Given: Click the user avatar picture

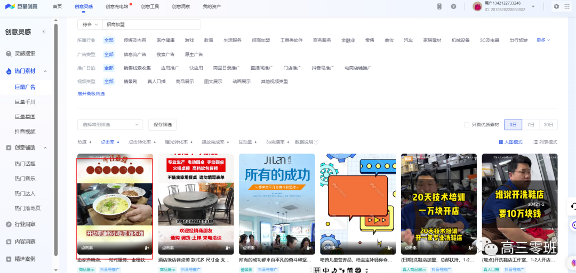Looking at the screenshot, I should [477, 6].
